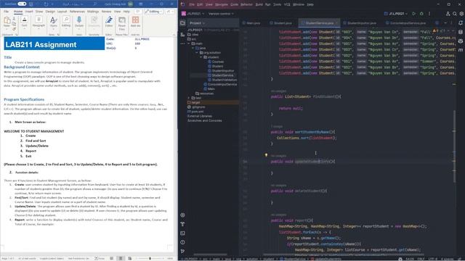Click the lightbulb intention icon in editor gutter
Viewport: 465px width, 261px height.
pos(266,155)
